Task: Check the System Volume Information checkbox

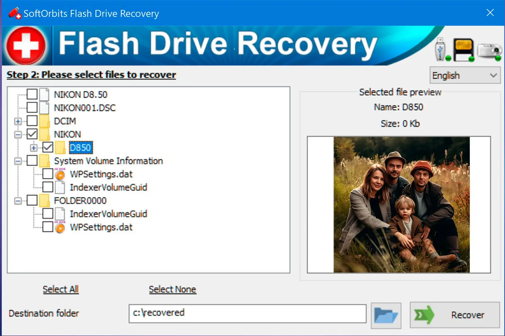Action: (x=32, y=160)
